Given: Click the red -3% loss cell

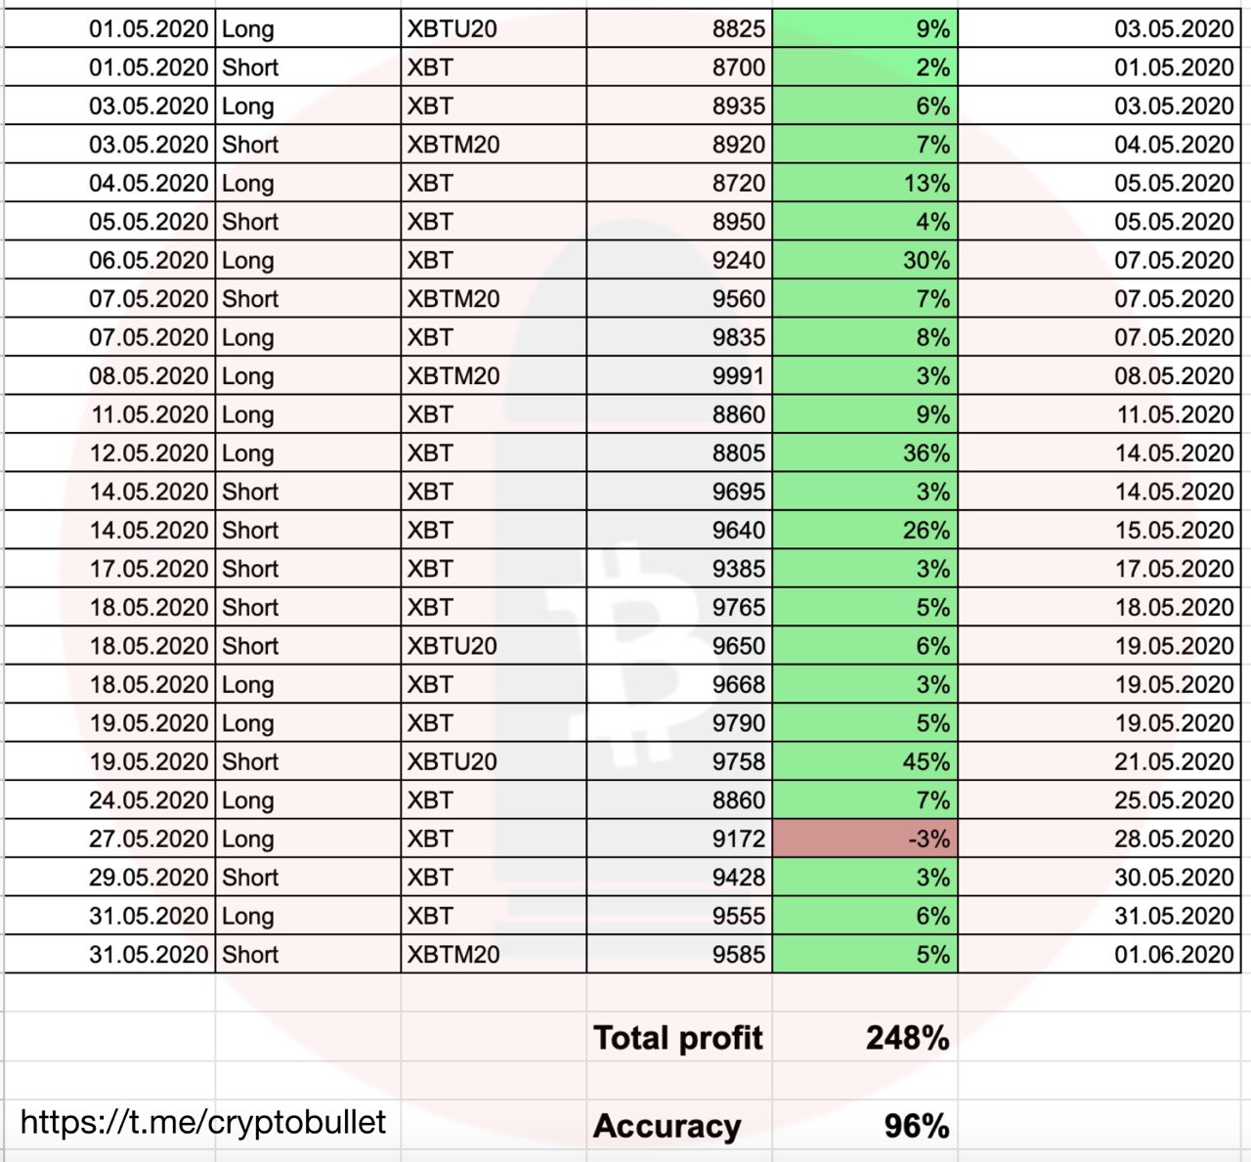Looking at the screenshot, I should (x=865, y=839).
